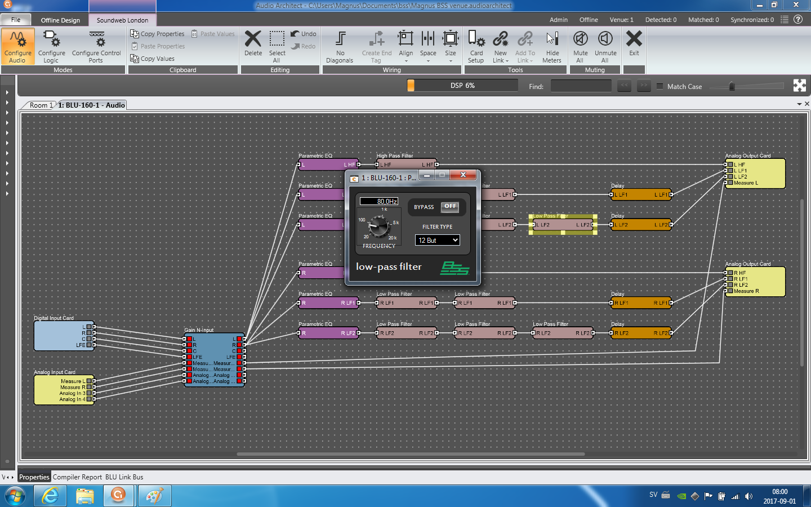Click the fit-to-window zoom icon

[x=800, y=86]
